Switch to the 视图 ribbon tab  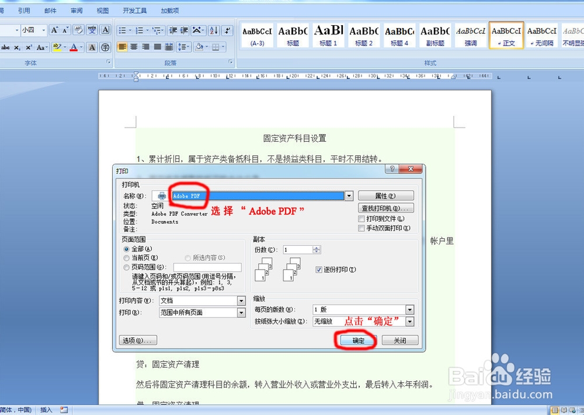pos(103,11)
